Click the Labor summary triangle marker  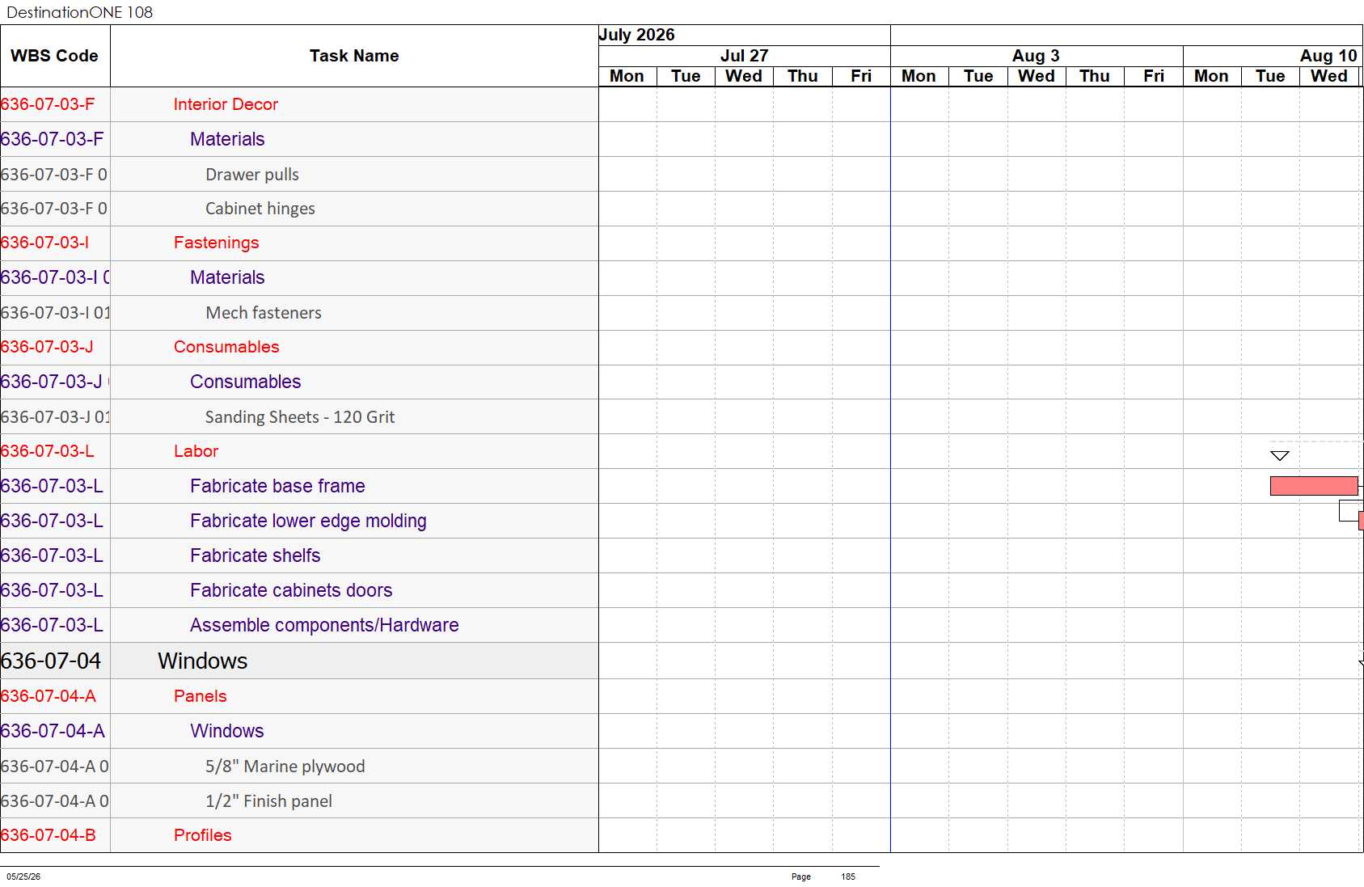(1280, 456)
